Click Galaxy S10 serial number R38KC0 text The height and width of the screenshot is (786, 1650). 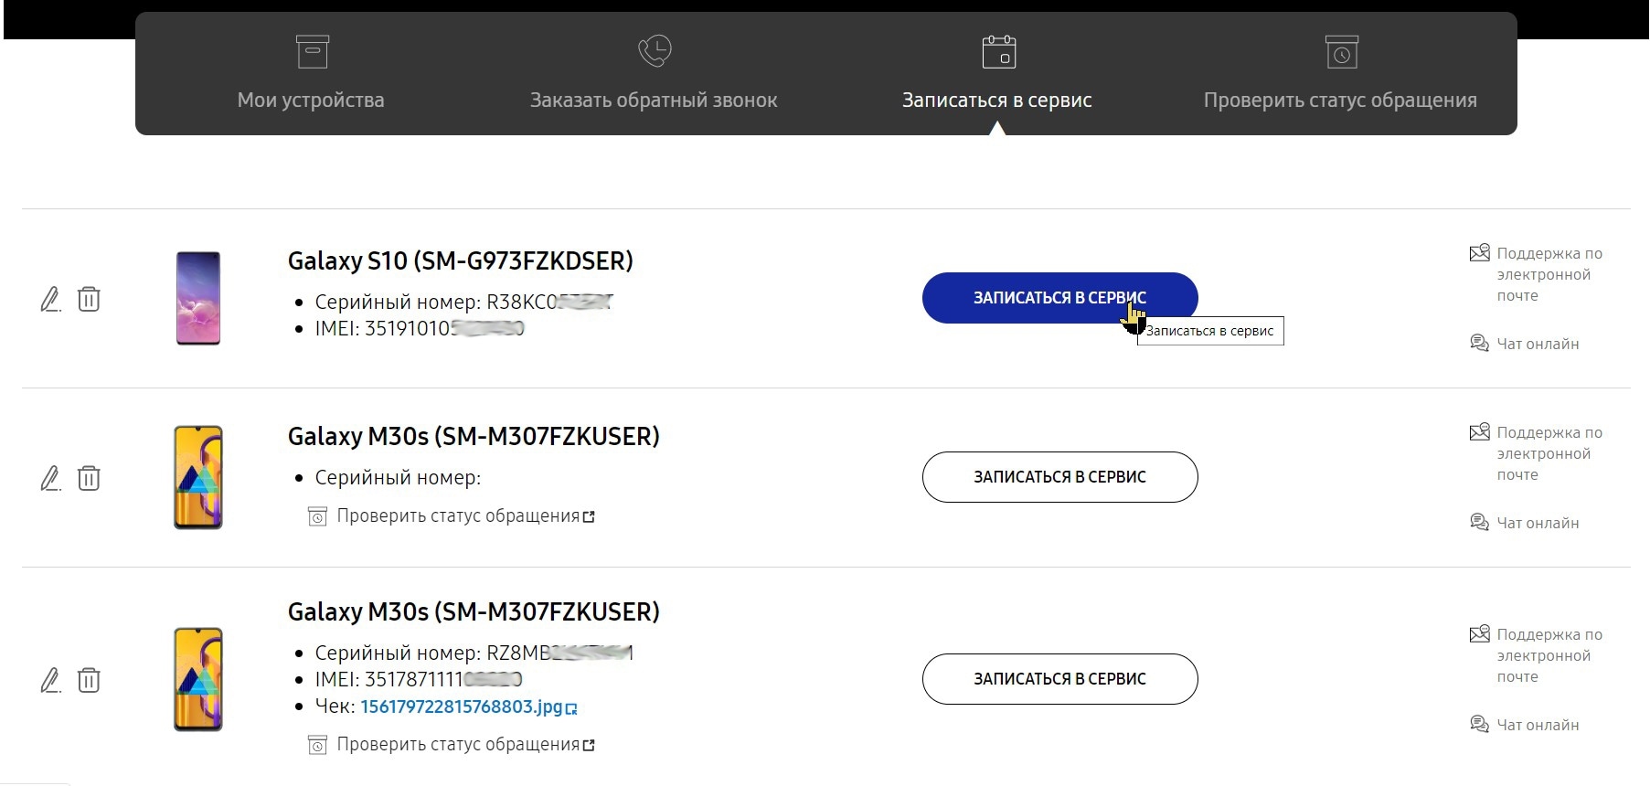[x=463, y=302]
